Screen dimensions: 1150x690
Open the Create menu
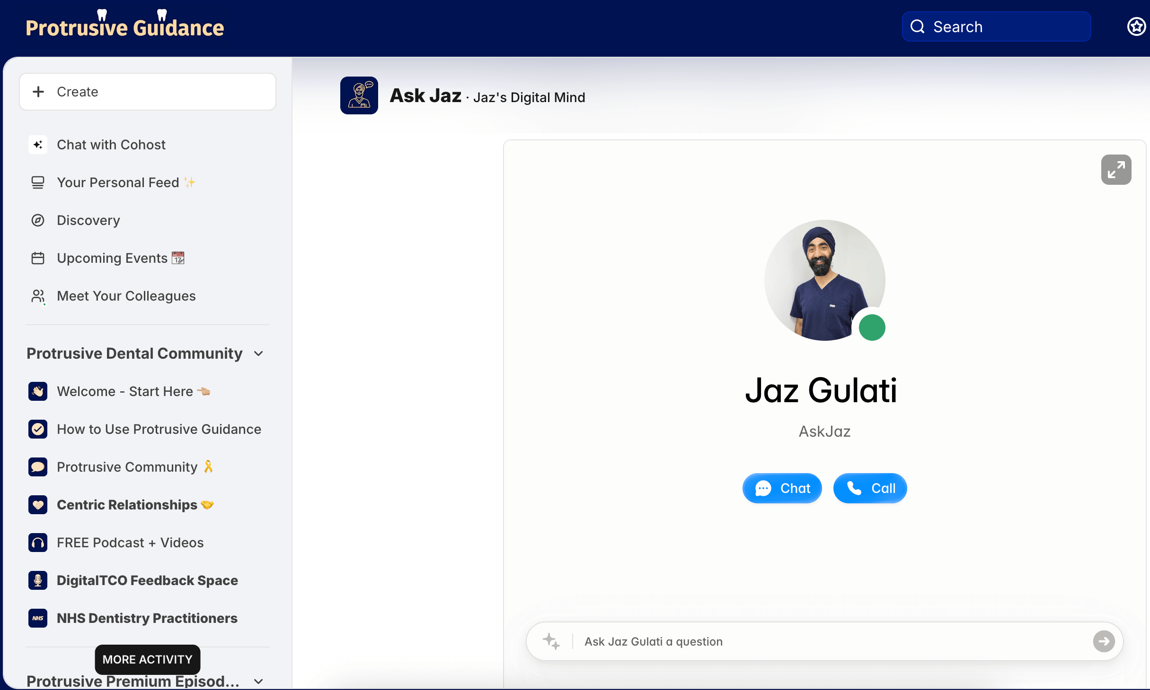click(147, 92)
